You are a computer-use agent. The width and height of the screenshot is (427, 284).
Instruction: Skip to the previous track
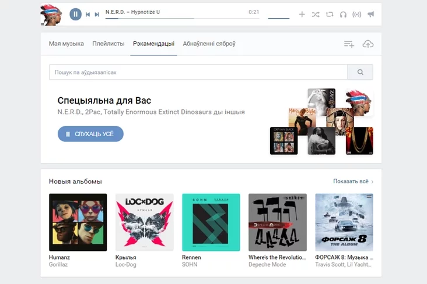tap(87, 15)
